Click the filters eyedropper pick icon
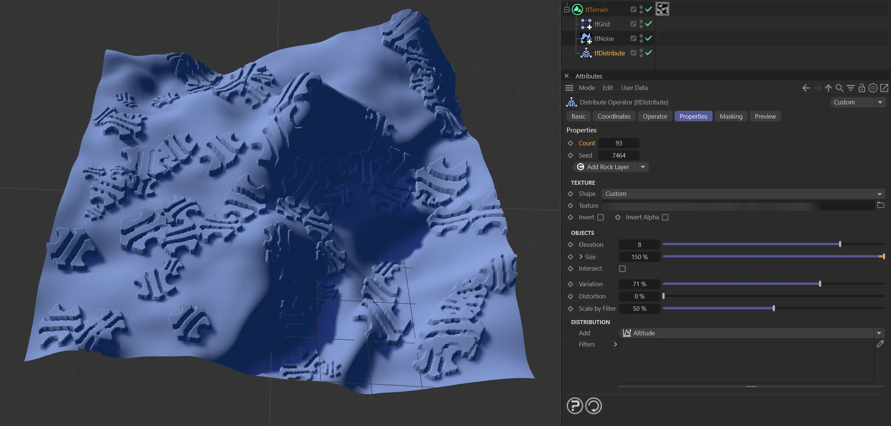 pyautogui.click(x=880, y=344)
